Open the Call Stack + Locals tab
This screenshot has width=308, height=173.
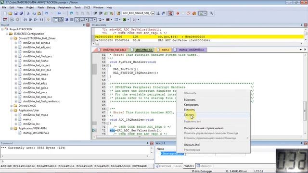tap(169, 166)
